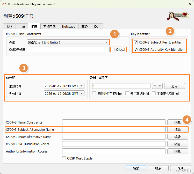Click 编辑 for Authority Information Access
Screen dimensions: 194x174
coord(177,151)
